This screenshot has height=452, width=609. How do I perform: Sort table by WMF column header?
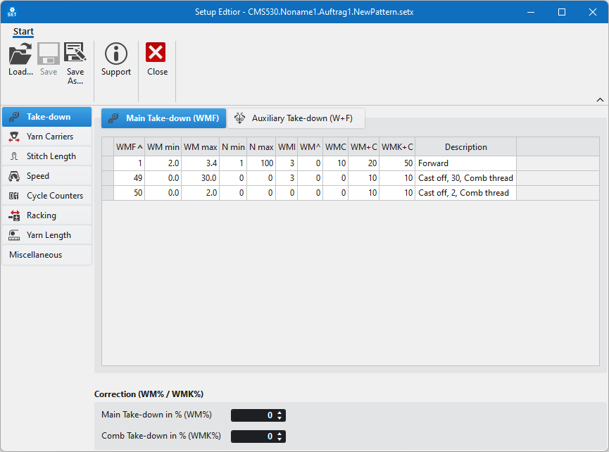129,147
